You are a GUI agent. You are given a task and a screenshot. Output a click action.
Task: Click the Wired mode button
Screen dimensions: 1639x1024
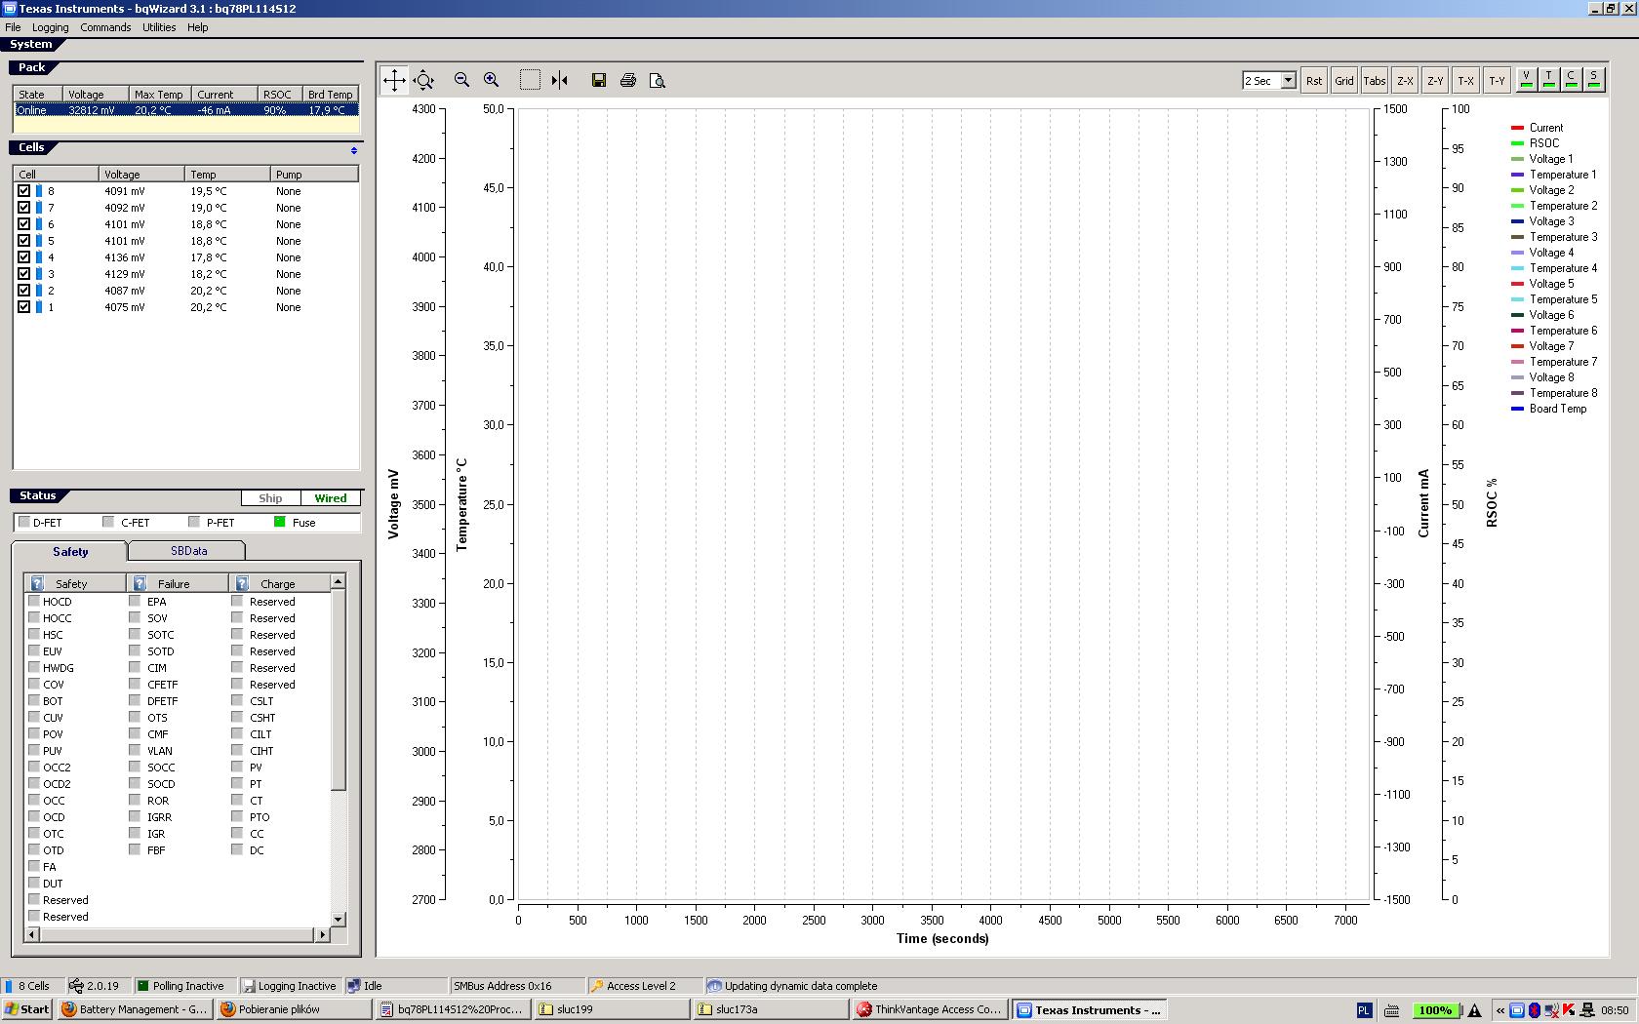click(x=331, y=498)
